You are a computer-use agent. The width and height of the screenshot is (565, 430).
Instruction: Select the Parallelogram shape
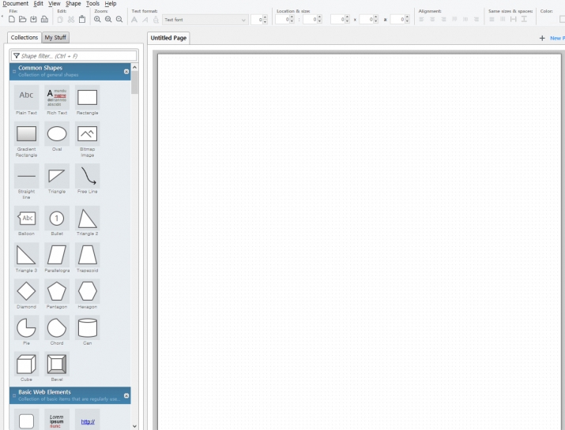point(57,258)
